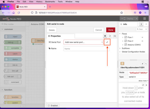The height and width of the screenshot is (109, 150).
Task: Open the node appearance icon
Action: pos(114,36)
